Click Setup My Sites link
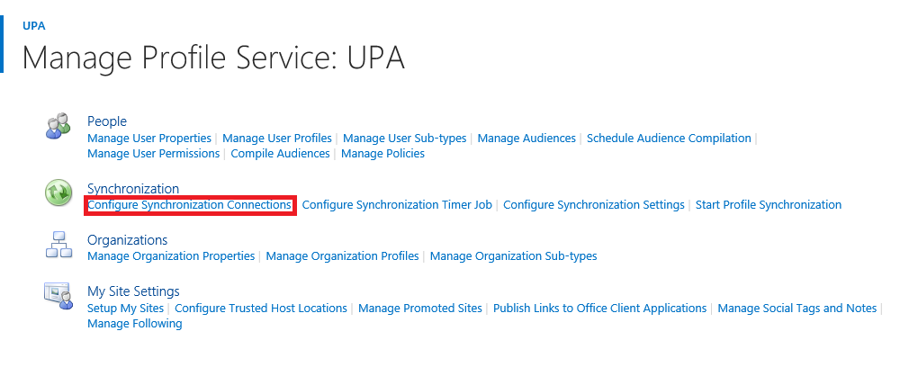 tap(125, 308)
